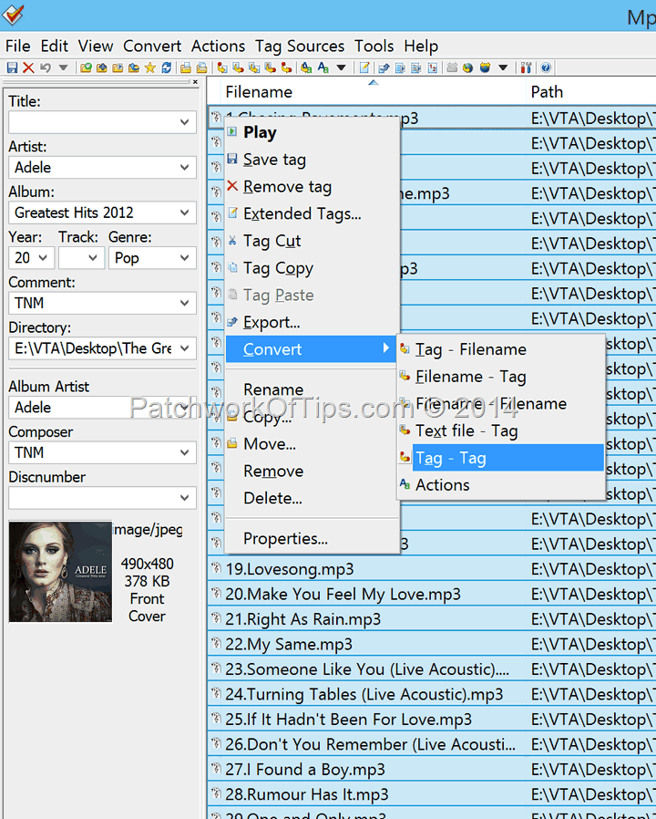Image resolution: width=656 pixels, height=819 pixels.
Task: Click the Extended Tags pencil-note toolbar icon
Action: pyautogui.click(x=364, y=67)
